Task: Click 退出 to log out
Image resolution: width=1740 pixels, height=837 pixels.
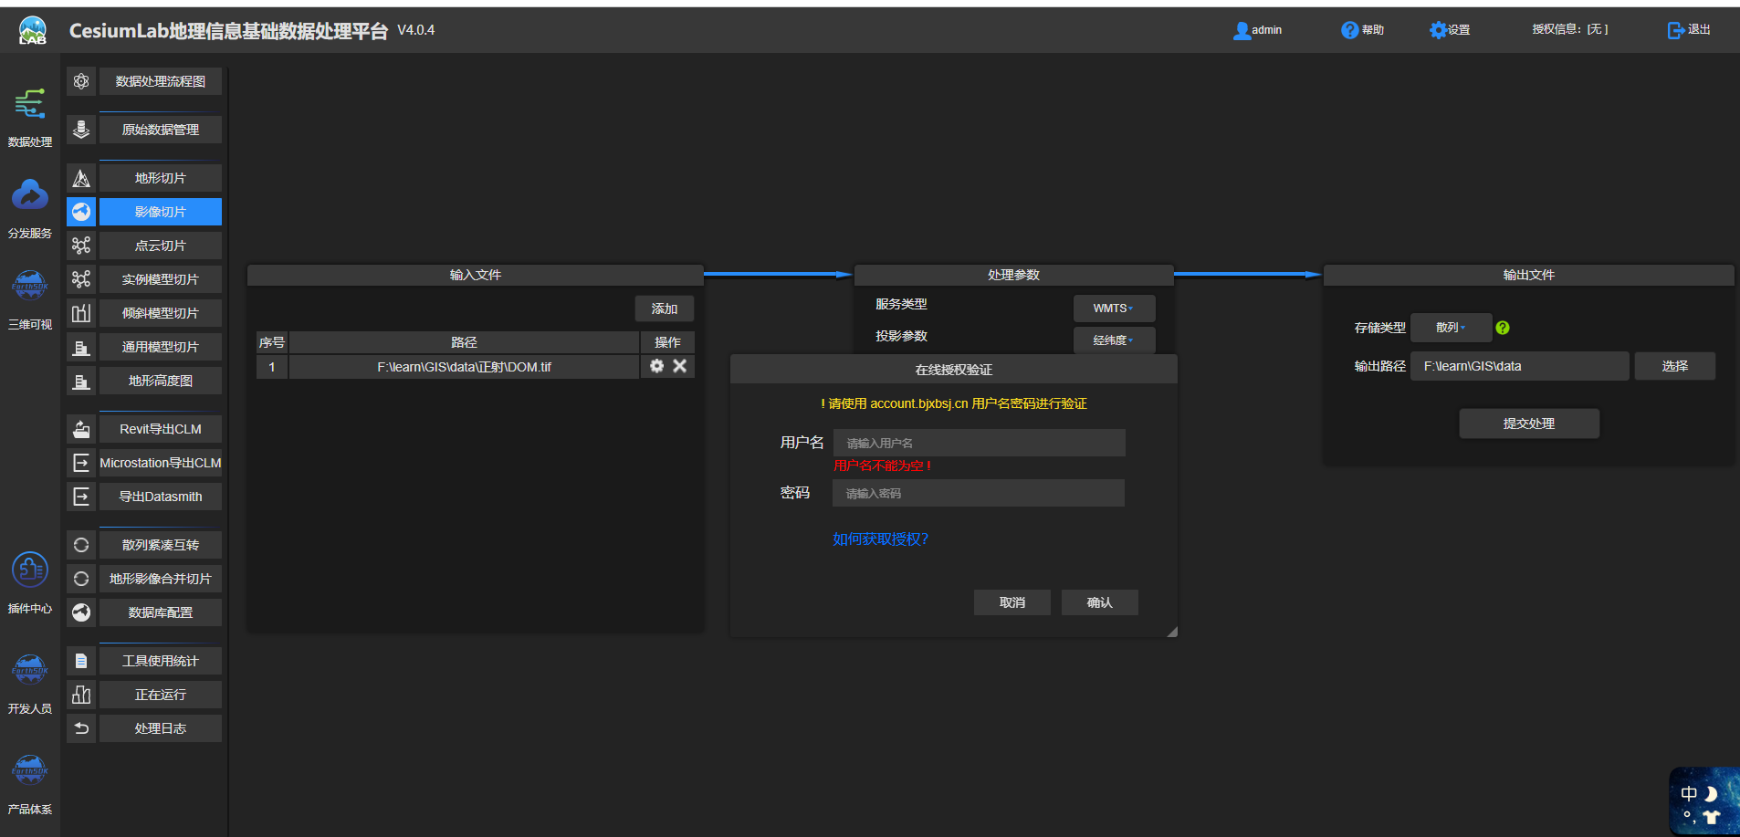Action: tap(1689, 30)
